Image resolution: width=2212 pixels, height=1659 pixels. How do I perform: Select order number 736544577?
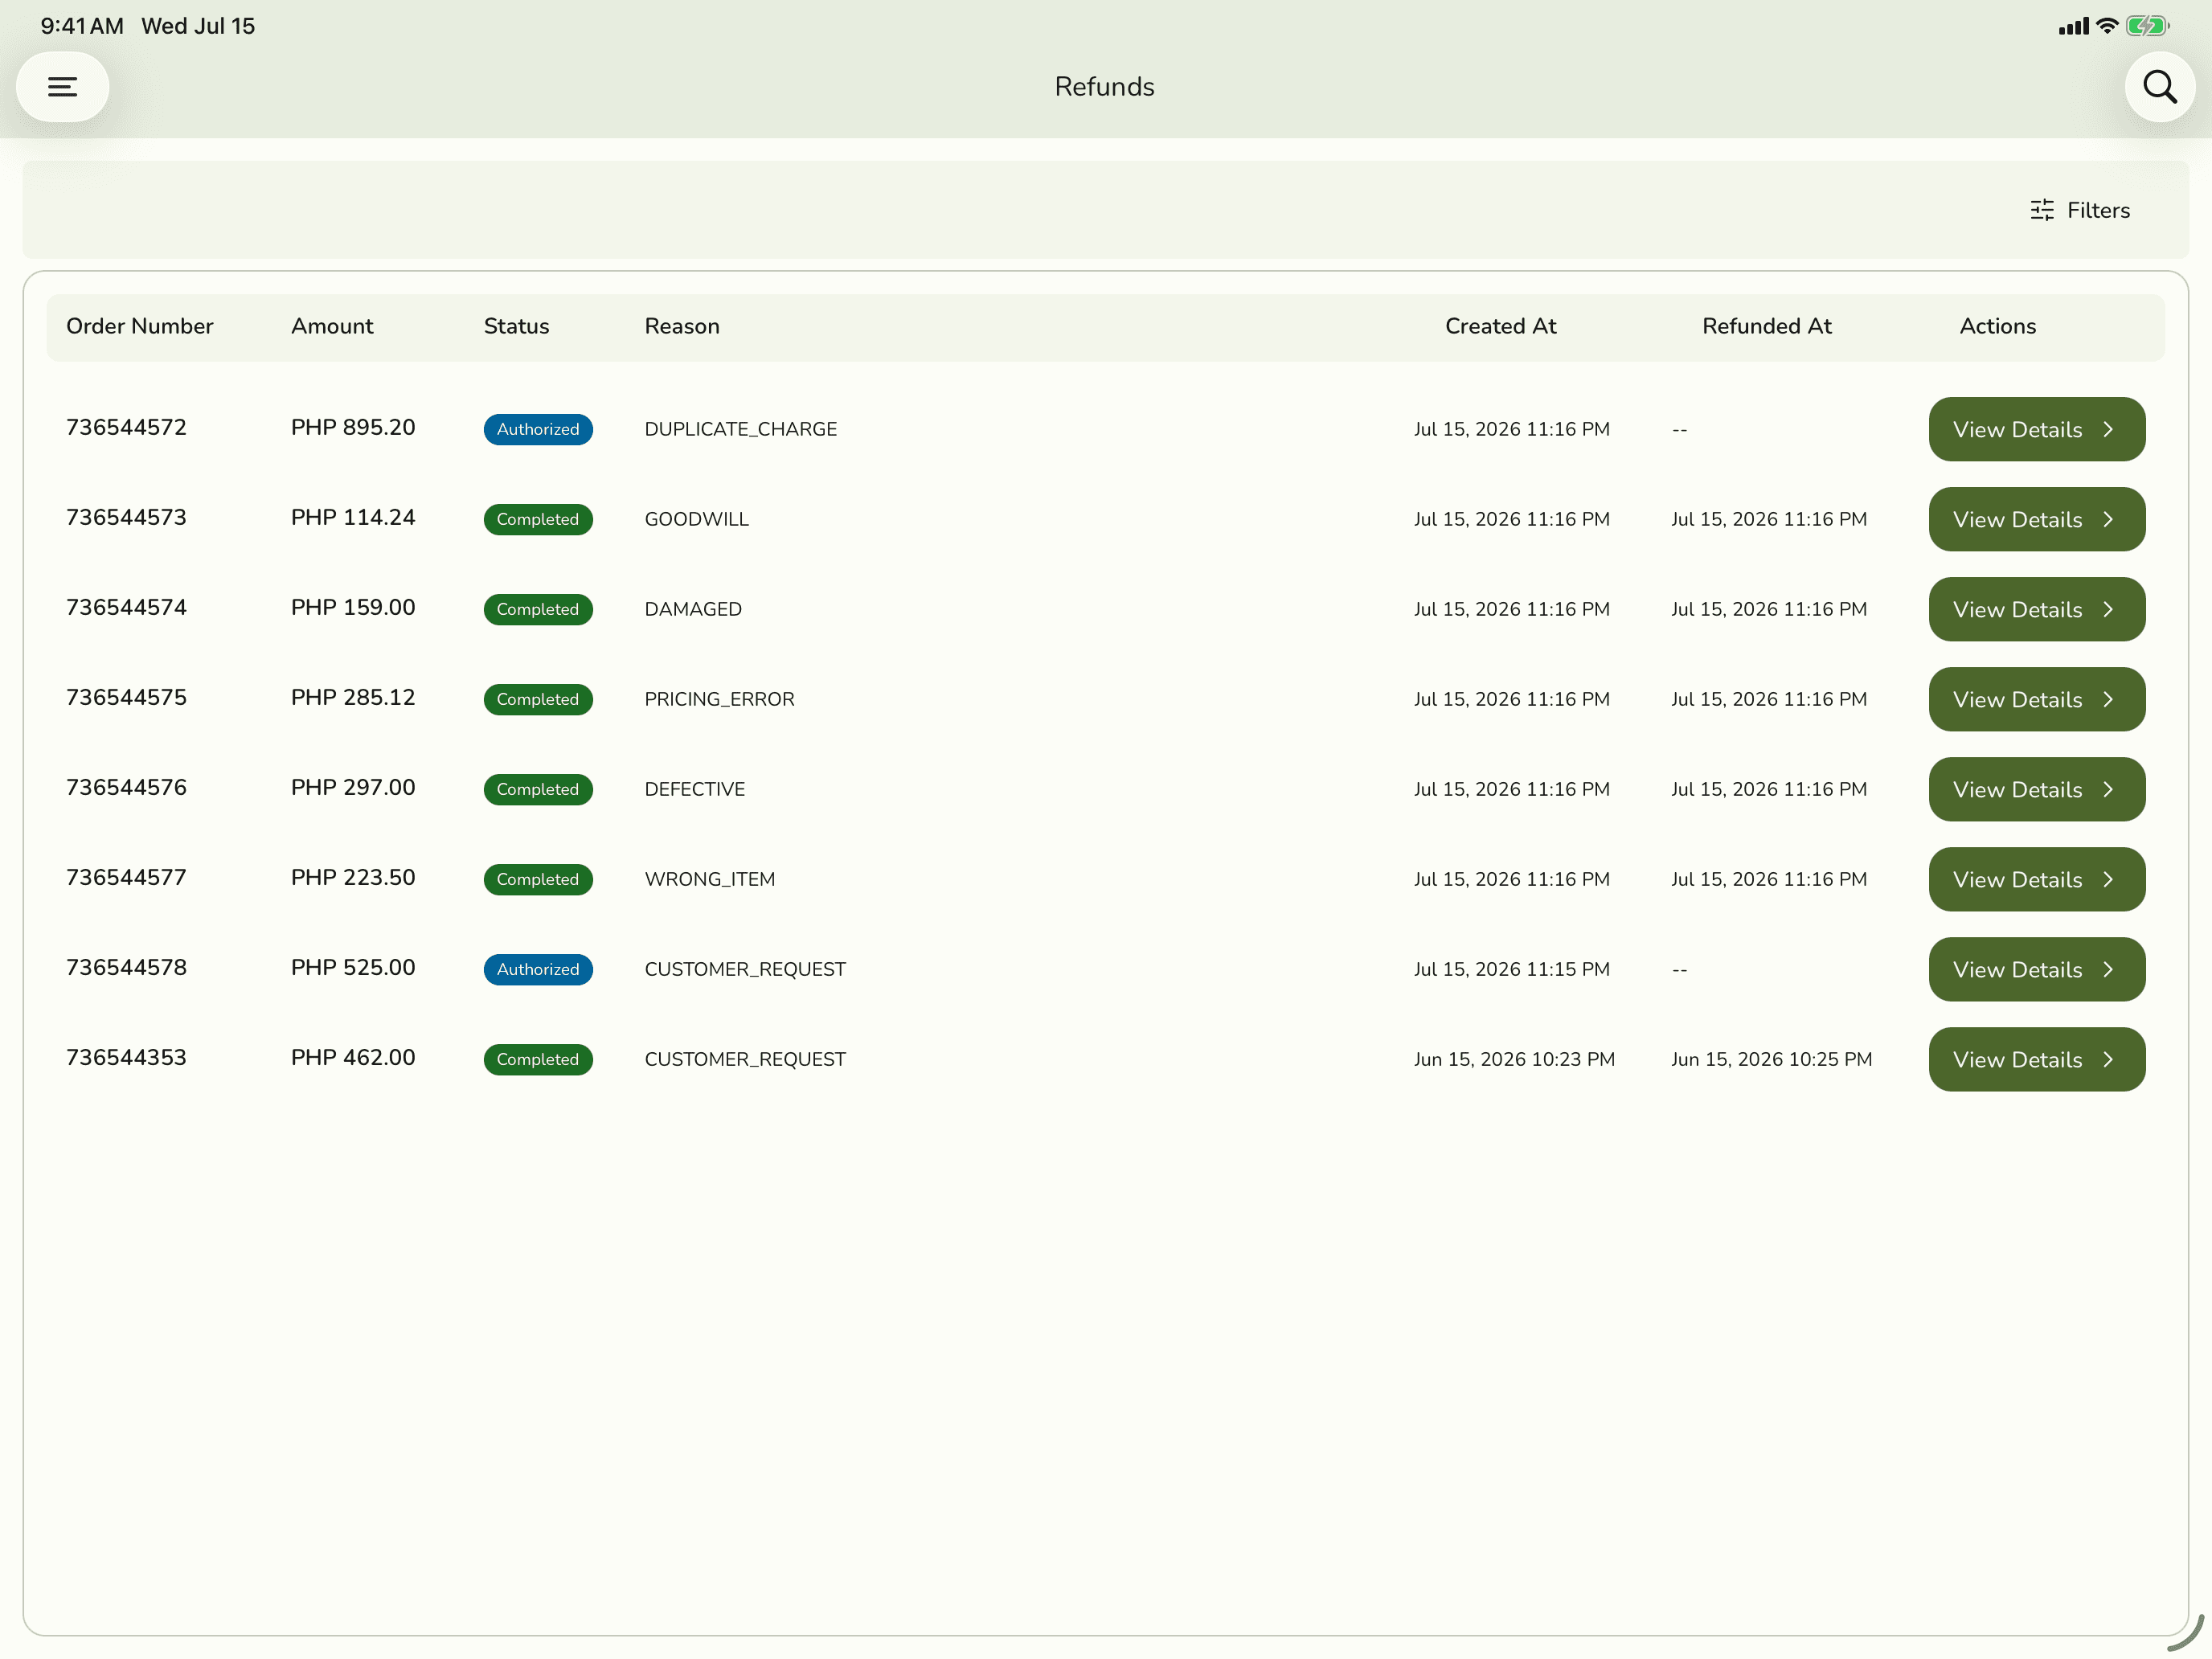126,877
